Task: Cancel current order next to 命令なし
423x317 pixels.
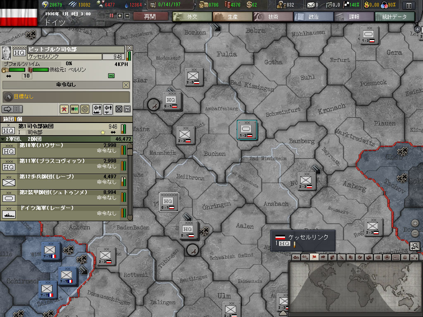Action: (126, 85)
